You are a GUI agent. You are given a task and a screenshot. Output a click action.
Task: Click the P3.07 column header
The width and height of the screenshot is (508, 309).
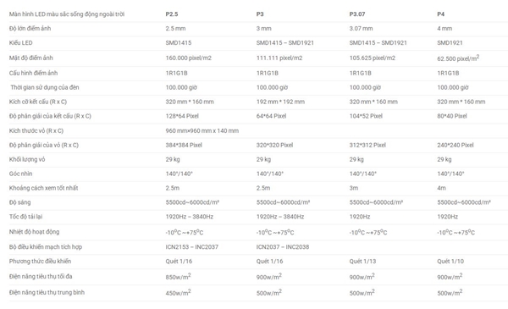357,14
